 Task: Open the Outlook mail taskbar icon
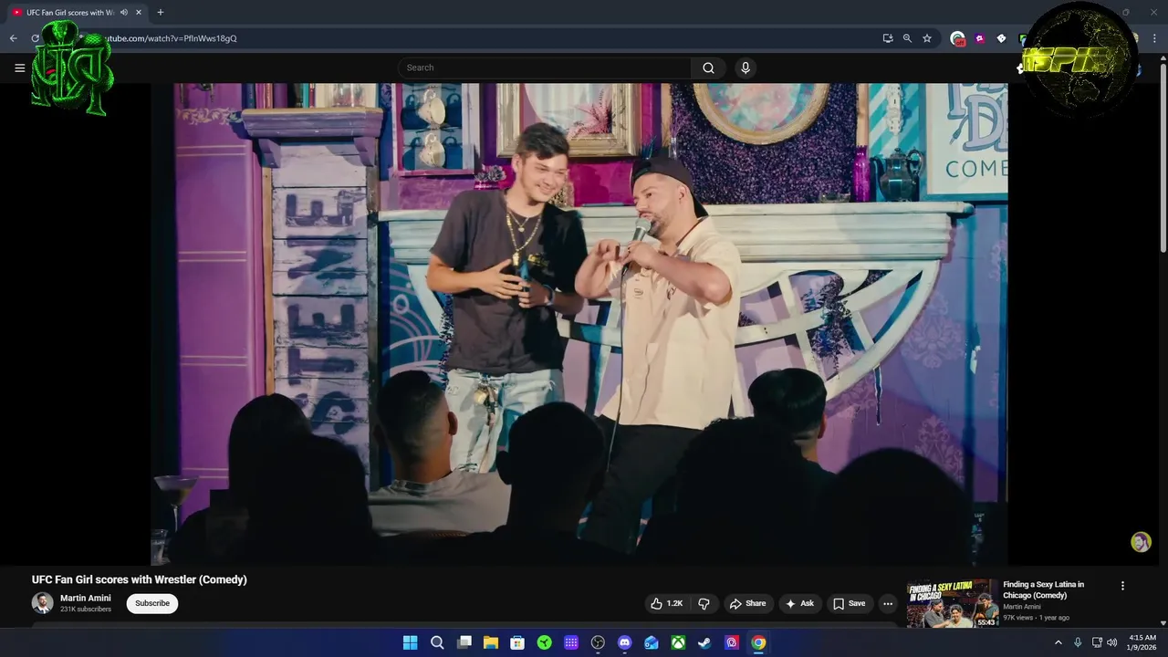pos(652,642)
